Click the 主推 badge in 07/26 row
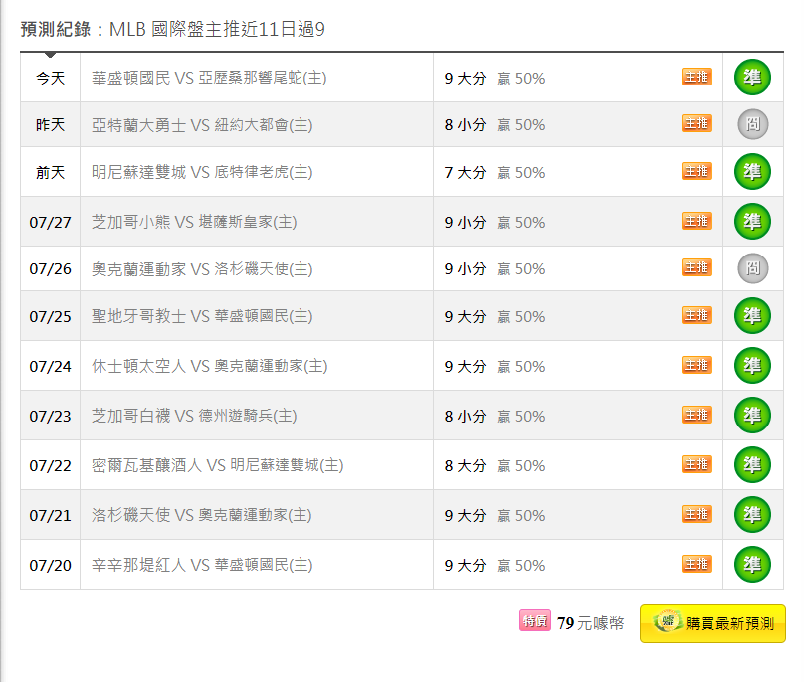 click(697, 267)
